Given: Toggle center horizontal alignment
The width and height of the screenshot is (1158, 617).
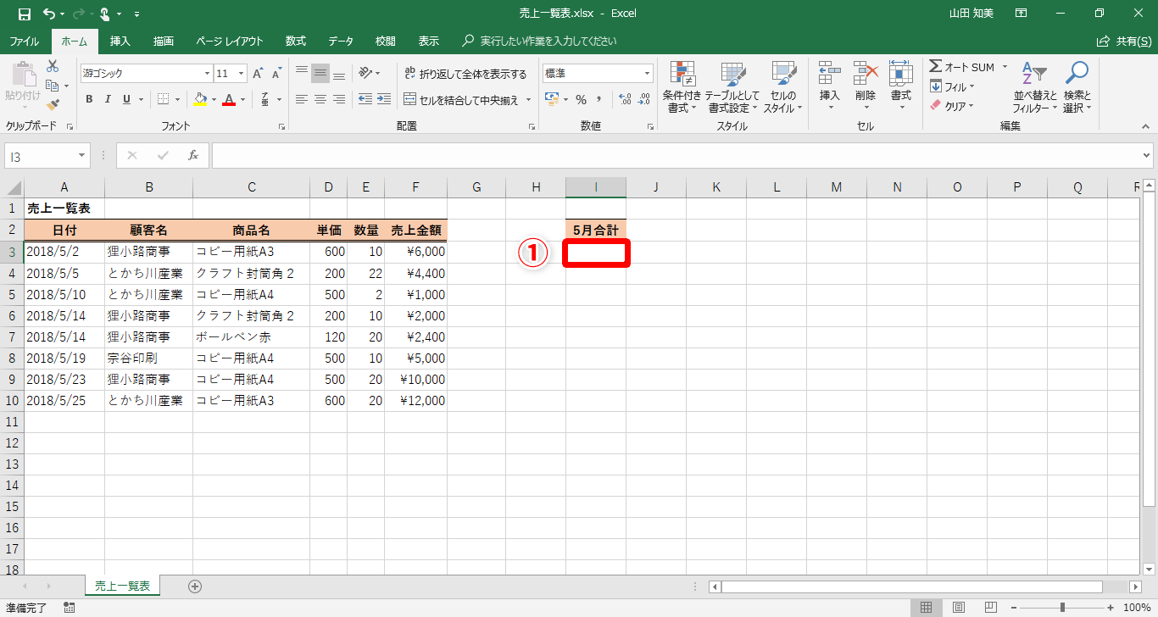Looking at the screenshot, I should click(320, 99).
